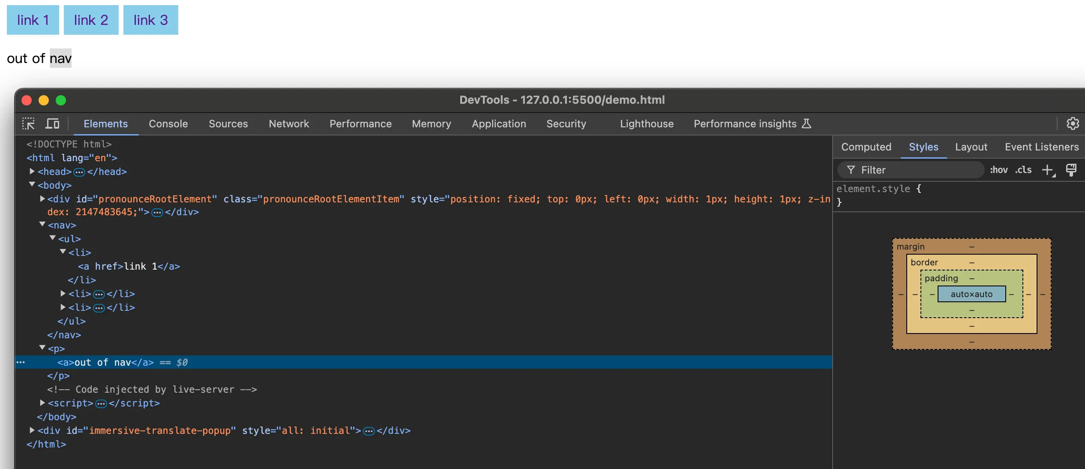Click the link 2 hyperlink
The width and height of the screenshot is (1085, 469).
click(x=91, y=20)
